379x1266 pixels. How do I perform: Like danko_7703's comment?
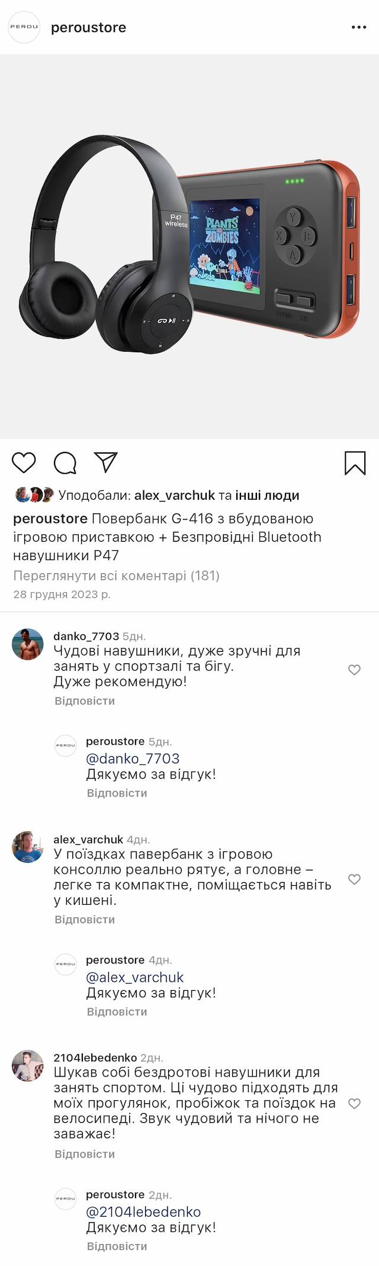[354, 670]
